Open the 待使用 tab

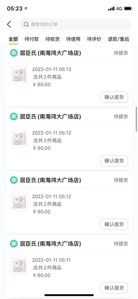pos(73,39)
